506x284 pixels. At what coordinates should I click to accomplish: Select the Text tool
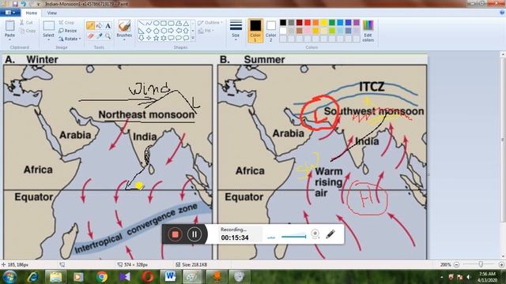[x=108, y=25]
